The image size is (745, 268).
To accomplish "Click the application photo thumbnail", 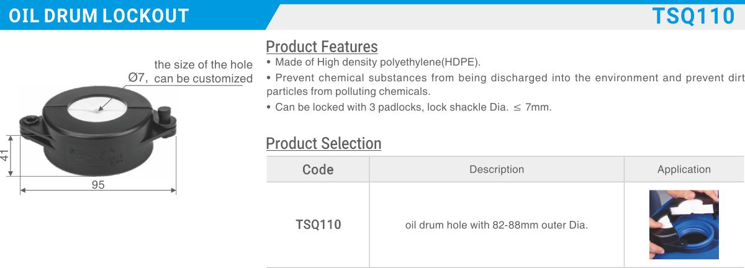I will [684, 225].
